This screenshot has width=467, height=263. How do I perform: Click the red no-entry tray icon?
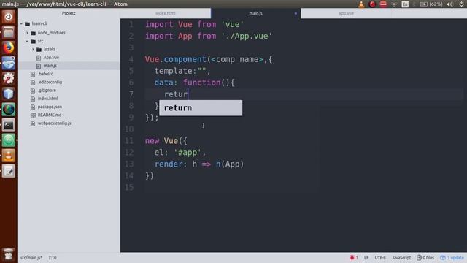point(383,4)
